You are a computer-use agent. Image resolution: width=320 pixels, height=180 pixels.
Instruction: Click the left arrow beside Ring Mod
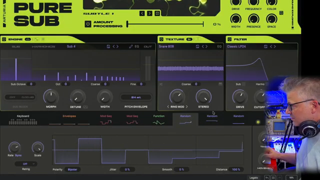[x=168, y=106]
